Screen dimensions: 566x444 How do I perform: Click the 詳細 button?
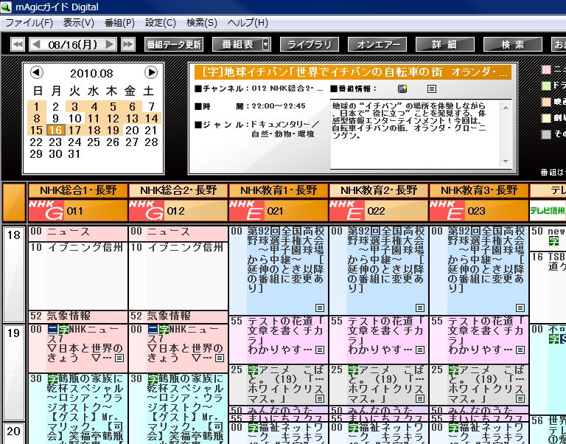click(x=445, y=44)
